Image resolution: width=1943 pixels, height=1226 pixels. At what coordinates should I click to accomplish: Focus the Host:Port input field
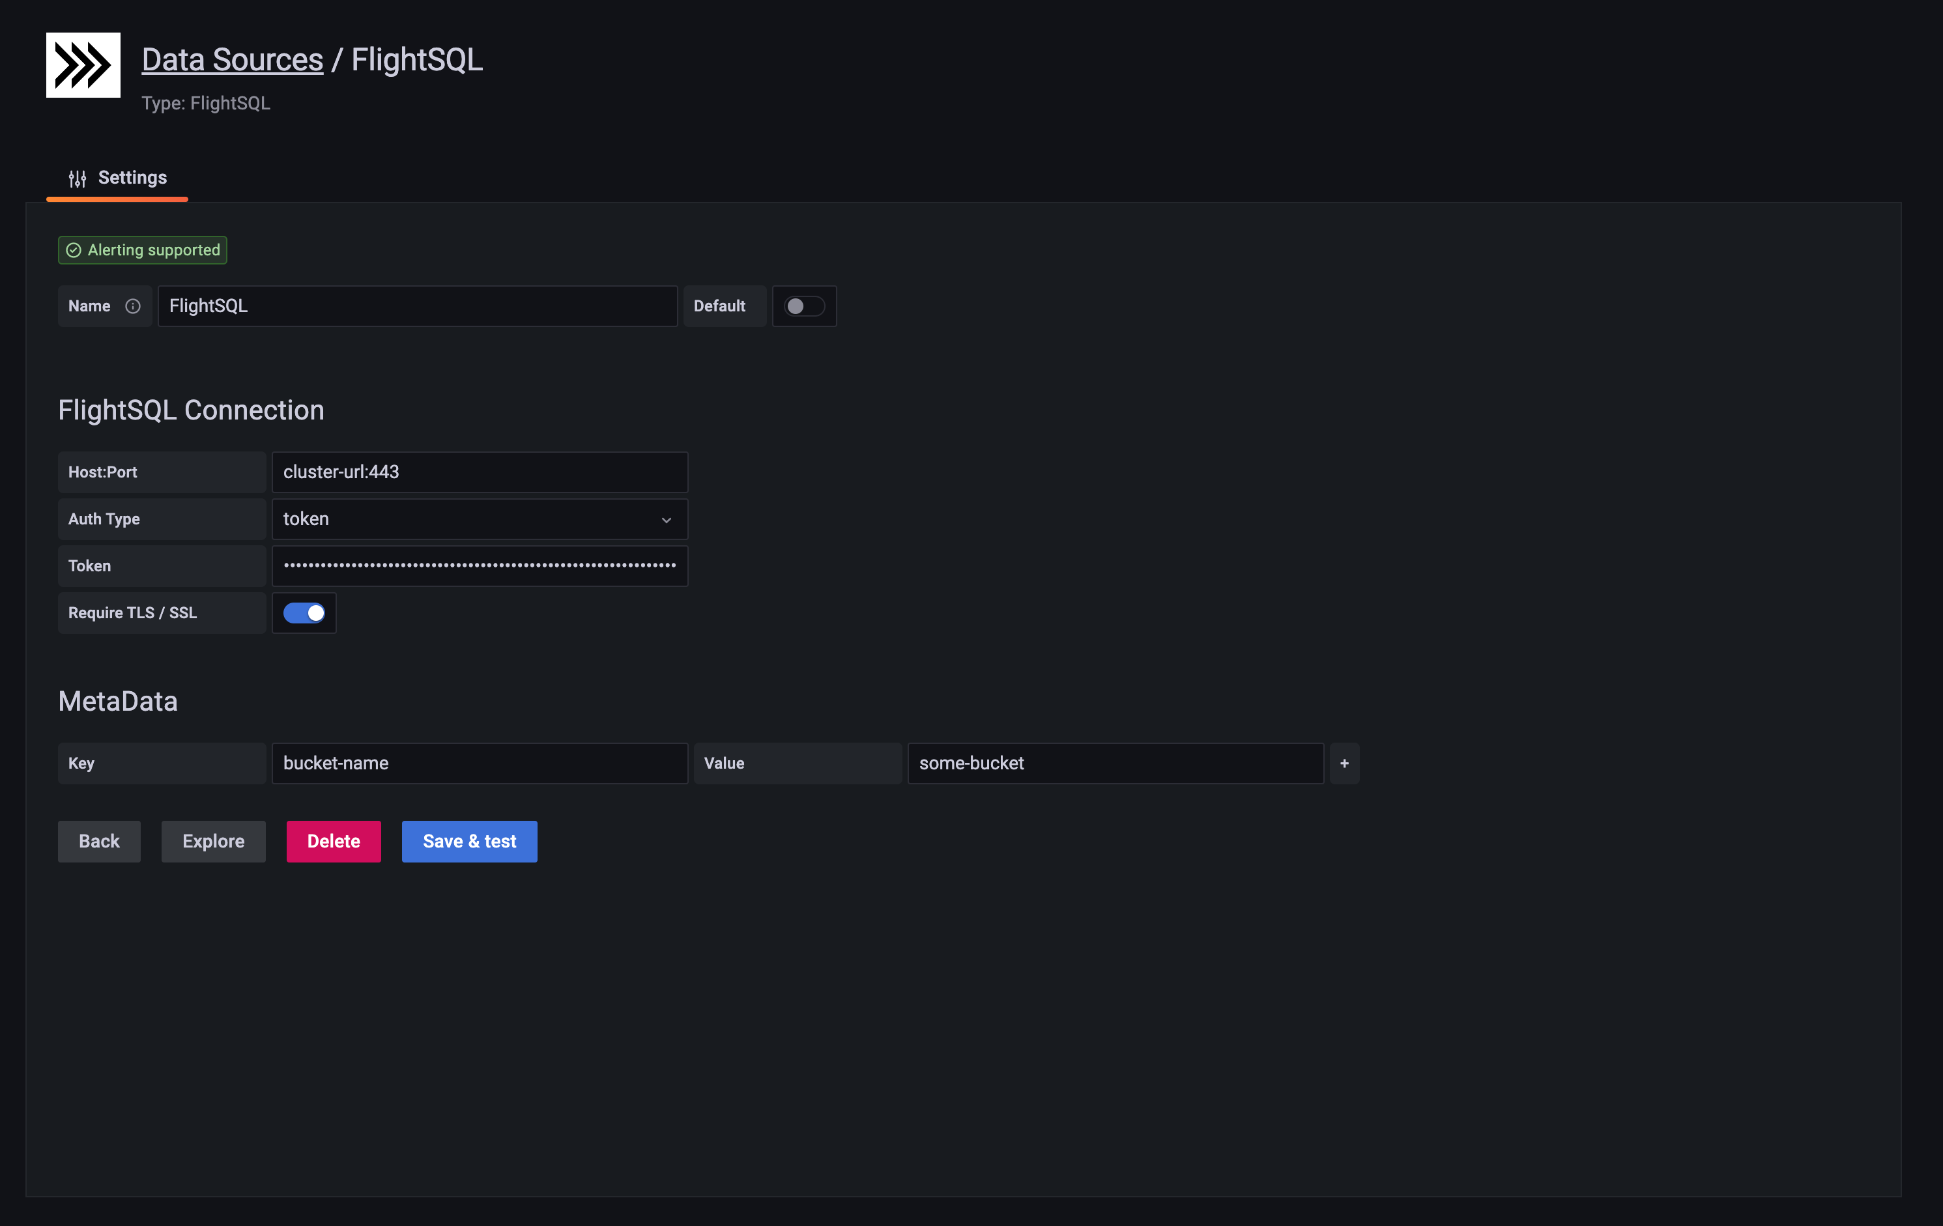coord(480,472)
